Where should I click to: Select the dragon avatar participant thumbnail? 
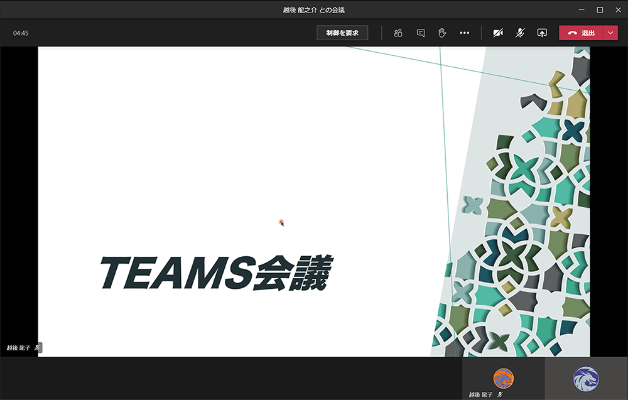tap(587, 379)
